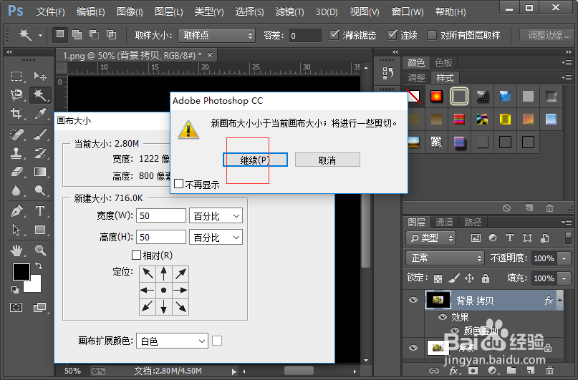Viewport: 578px width, 380px height.
Task: Select the Dodge tool
Action: [40, 191]
